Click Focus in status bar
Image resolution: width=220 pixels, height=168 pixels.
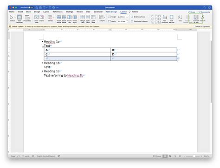[157, 156]
